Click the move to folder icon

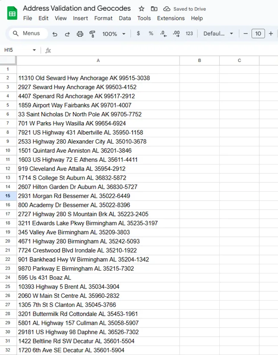(154, 9)
